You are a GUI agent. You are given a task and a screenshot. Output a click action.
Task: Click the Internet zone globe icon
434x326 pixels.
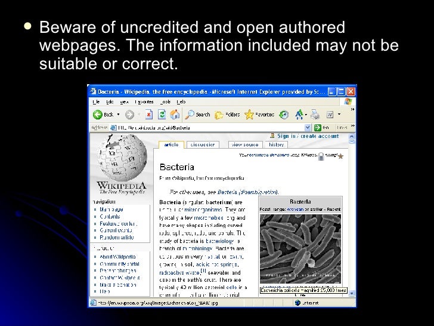[297, 303]
